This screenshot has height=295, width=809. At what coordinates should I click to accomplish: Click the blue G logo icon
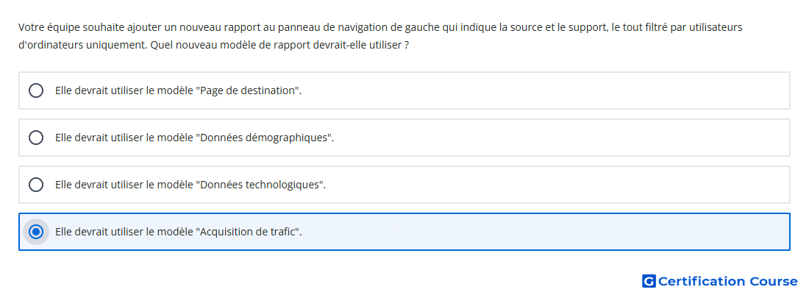click(649, 281)
